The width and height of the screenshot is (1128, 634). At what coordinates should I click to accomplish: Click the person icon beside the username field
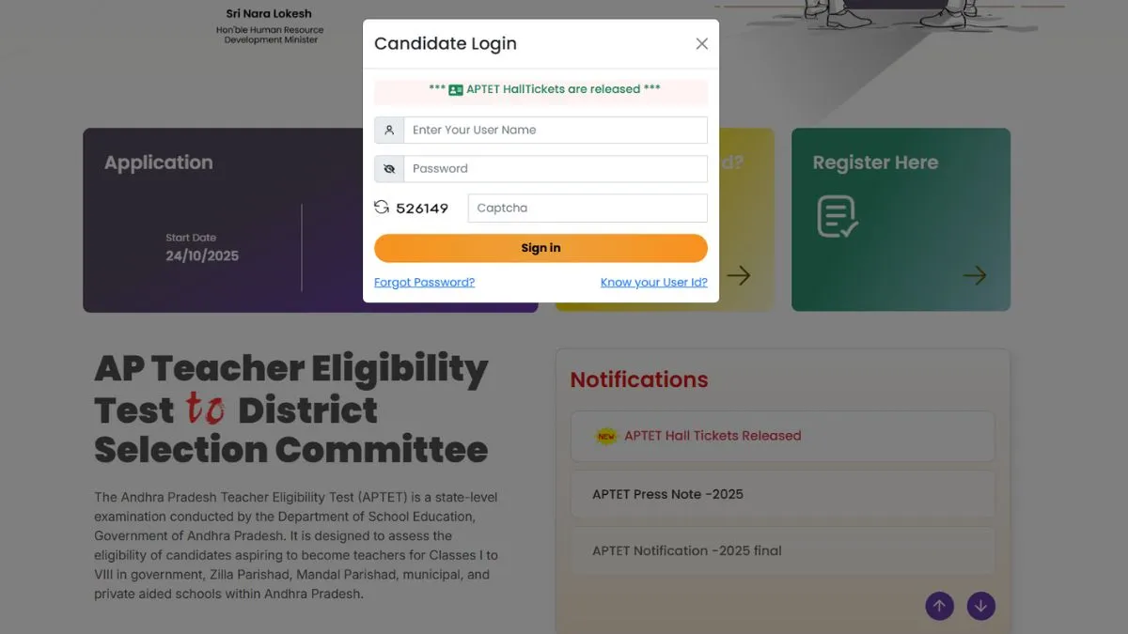pyautogui.click(x=388, y=129)
